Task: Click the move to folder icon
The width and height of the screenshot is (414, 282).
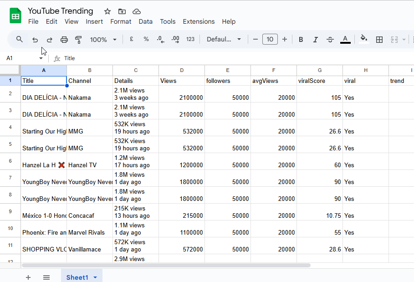Action: pyautogui.click(x=122, y=11)
